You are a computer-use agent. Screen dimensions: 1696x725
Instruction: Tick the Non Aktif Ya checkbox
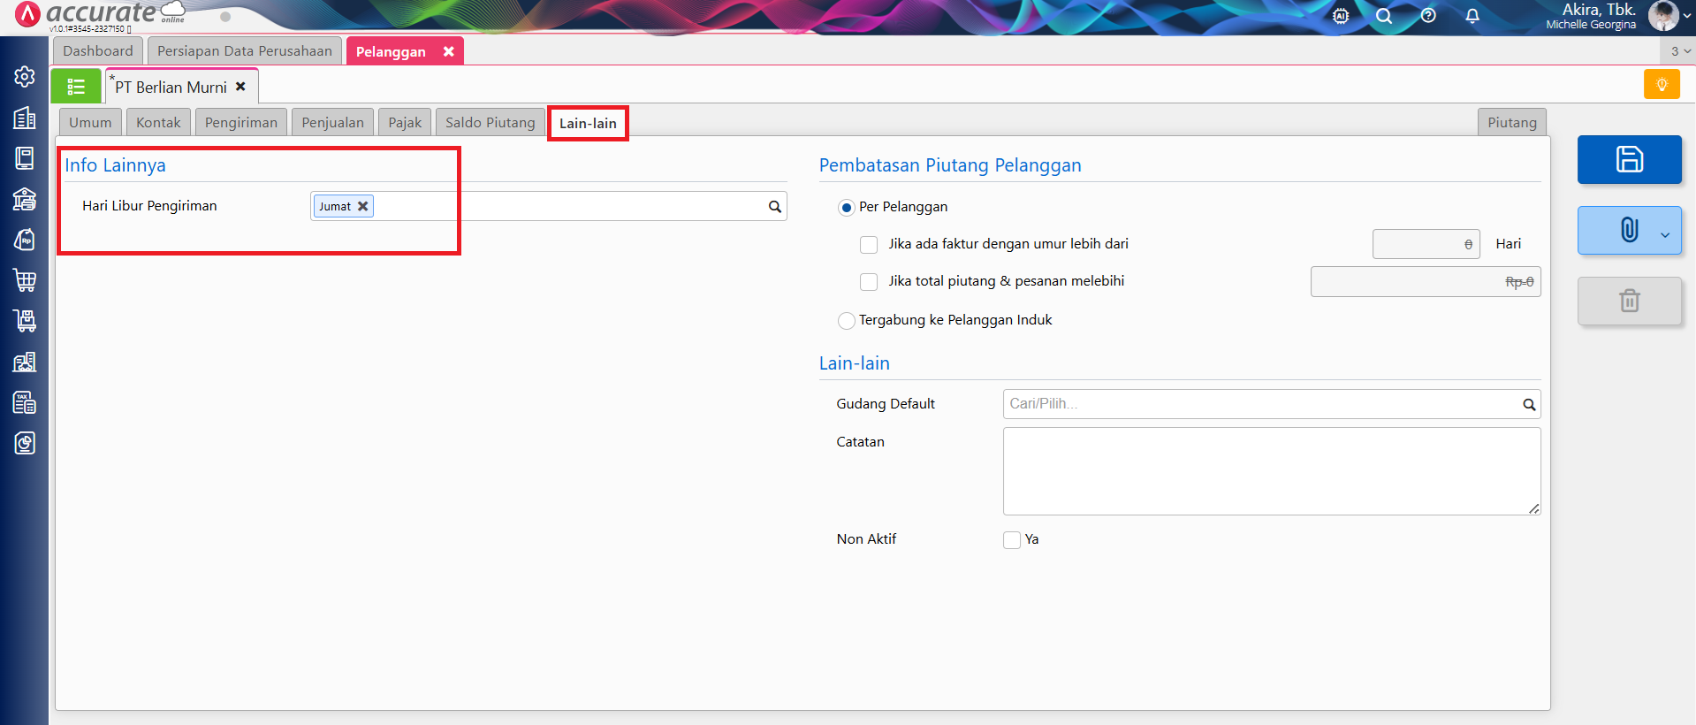[1012, 540]
